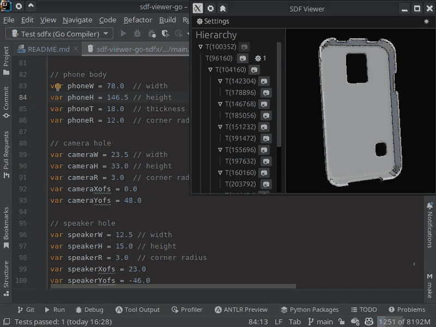Toggle visibility of T(151232) node

(x=264, y=127)
